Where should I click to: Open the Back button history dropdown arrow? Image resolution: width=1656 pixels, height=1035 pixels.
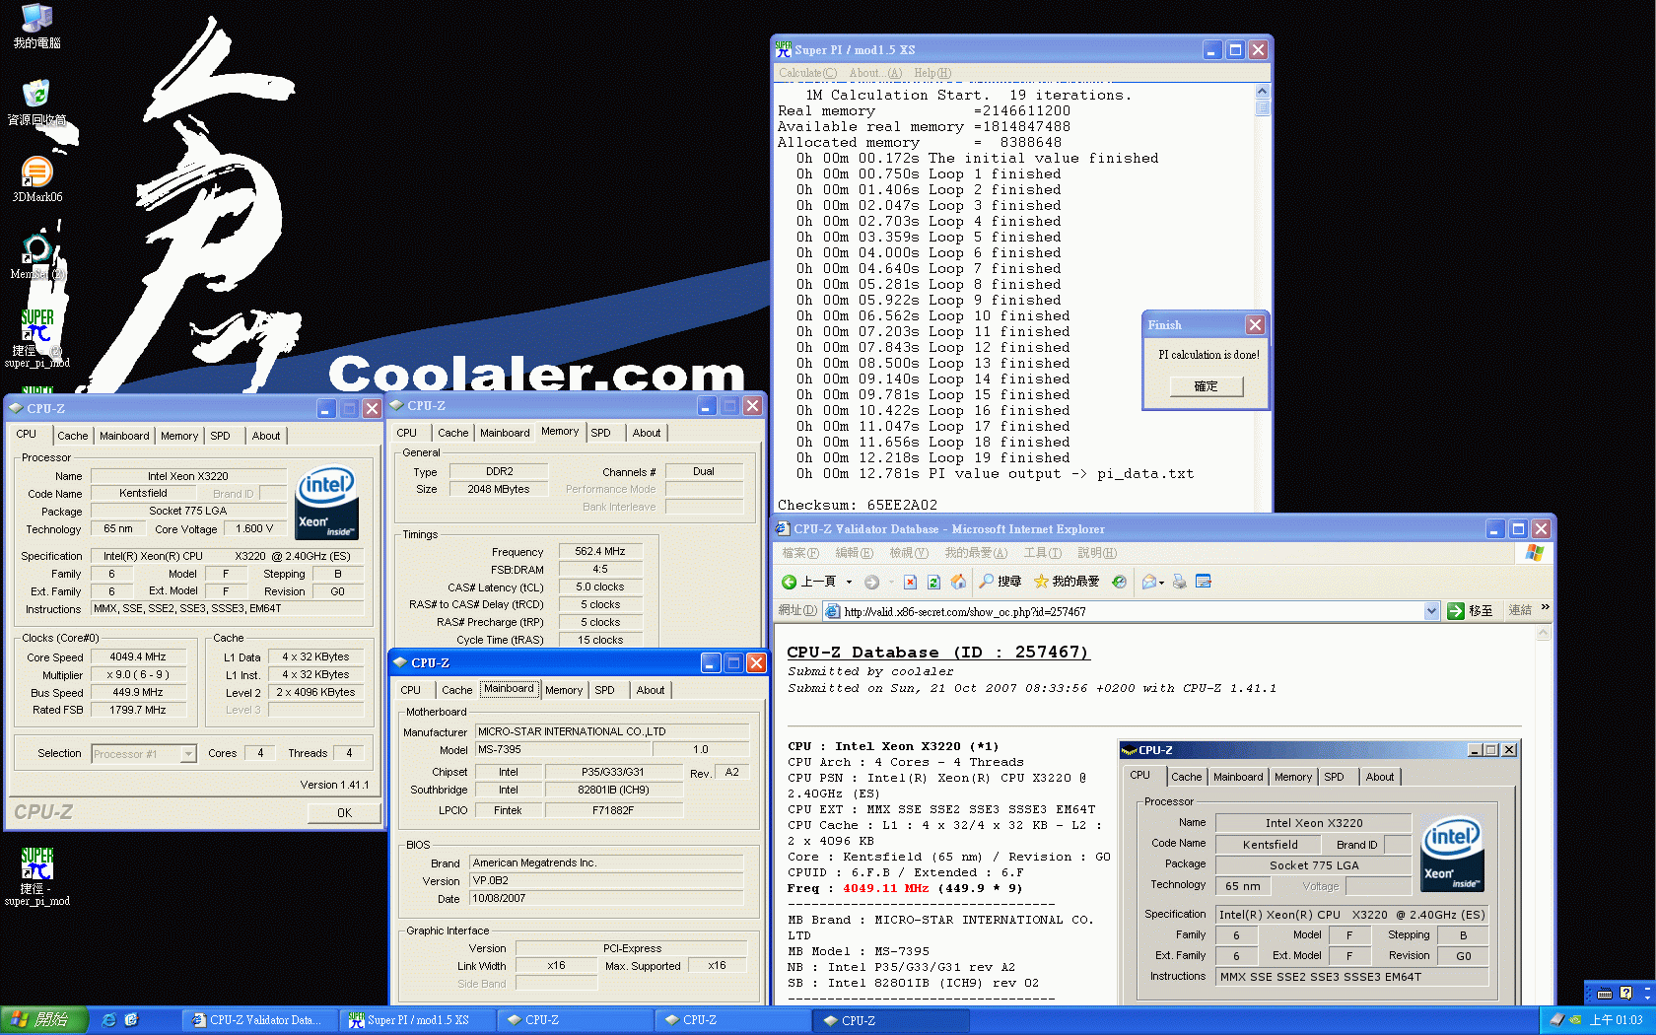point(847,583)
